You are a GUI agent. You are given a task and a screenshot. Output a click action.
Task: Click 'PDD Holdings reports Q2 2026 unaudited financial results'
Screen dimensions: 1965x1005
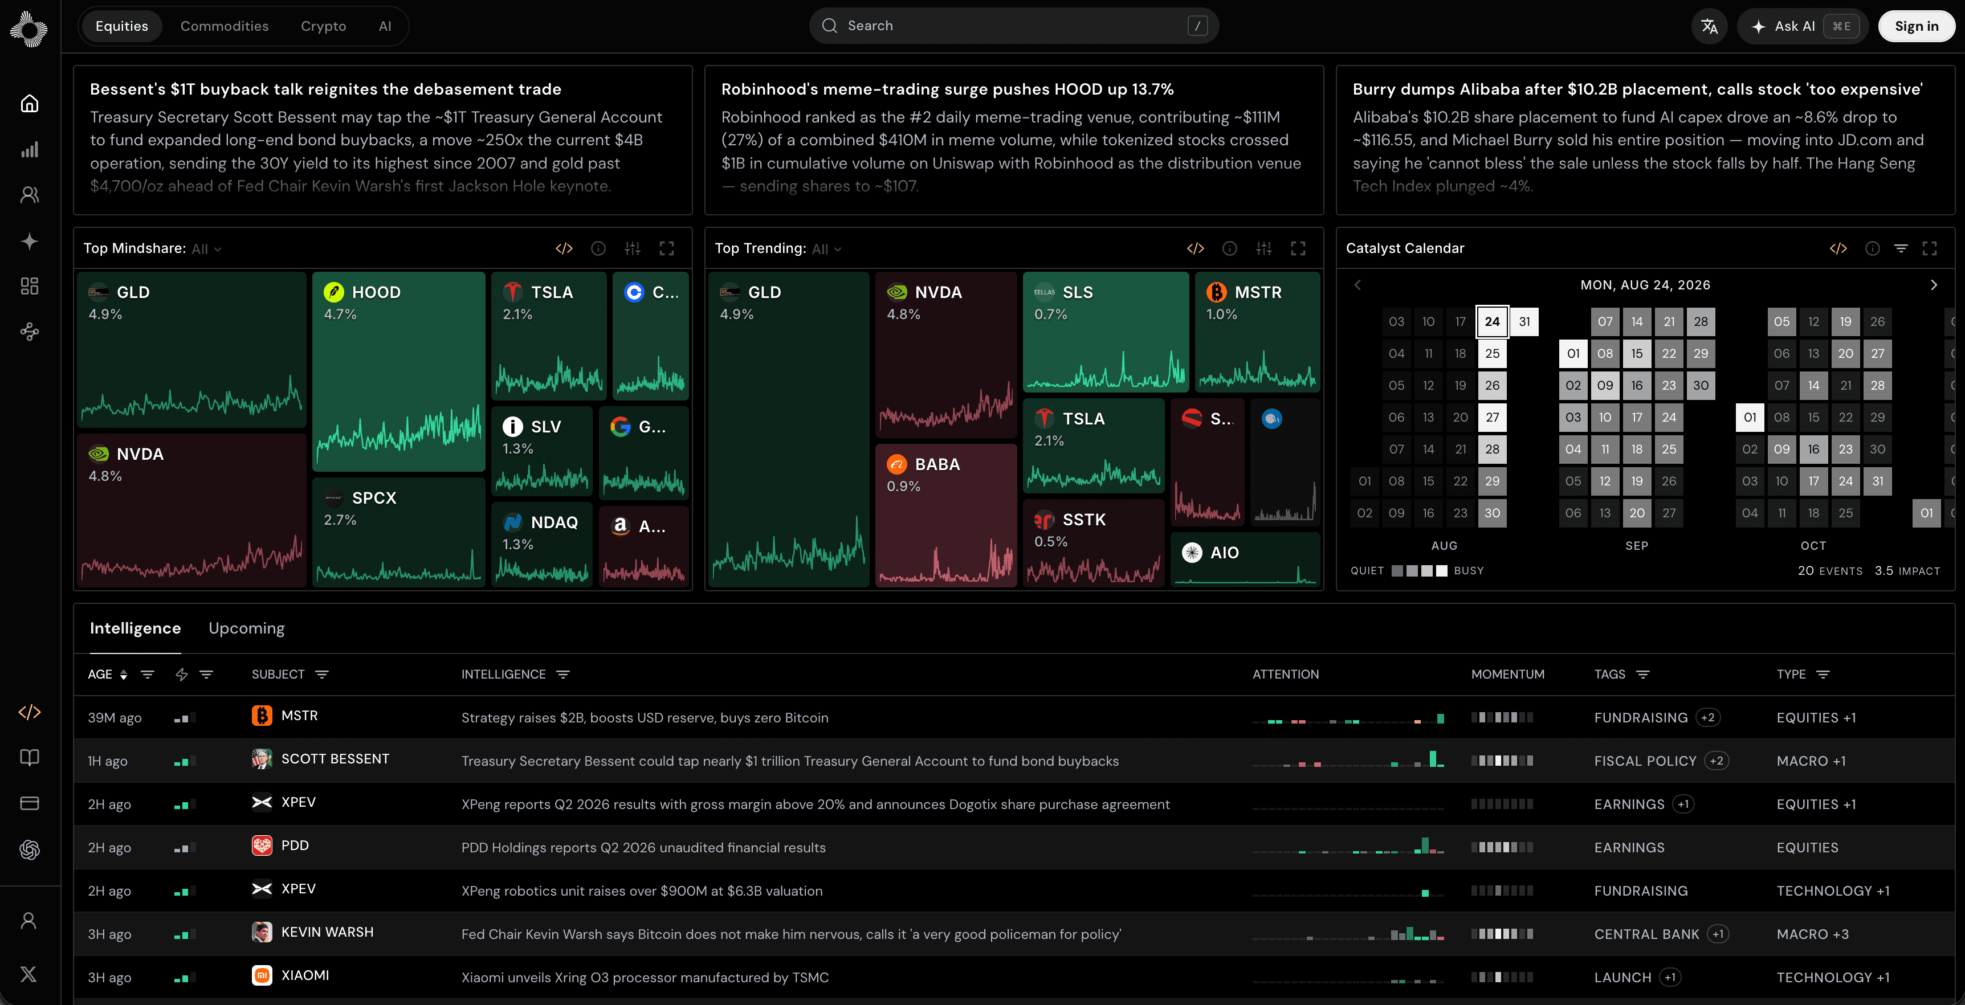(643, 848)
